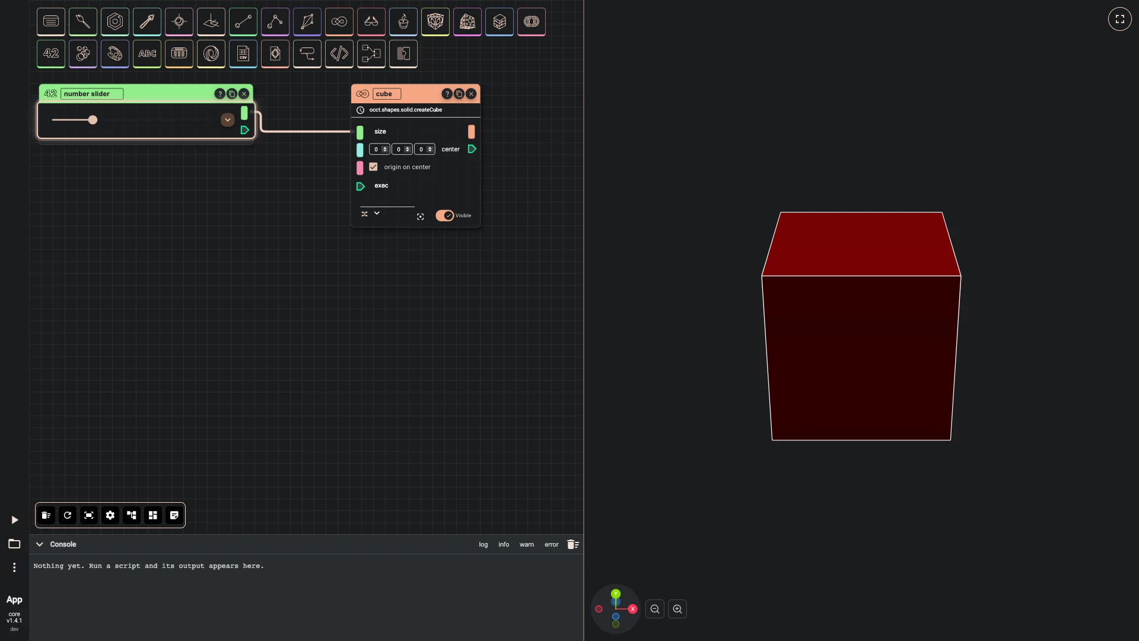Expand number slider options chevron
Image resolution: width=1139 pixels, height=641 pixels.
[x=227, y=120]
